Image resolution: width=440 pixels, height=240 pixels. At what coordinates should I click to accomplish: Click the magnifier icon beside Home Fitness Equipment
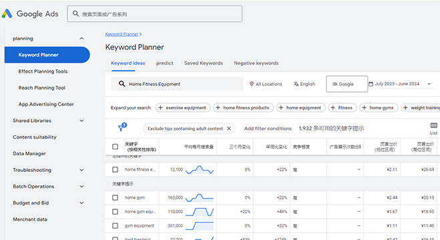tap(122, 84)
